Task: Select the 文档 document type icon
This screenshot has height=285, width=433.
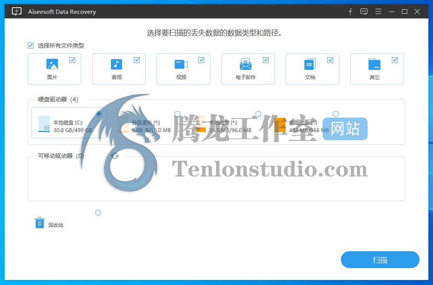Action: click(x=310, y=64)
